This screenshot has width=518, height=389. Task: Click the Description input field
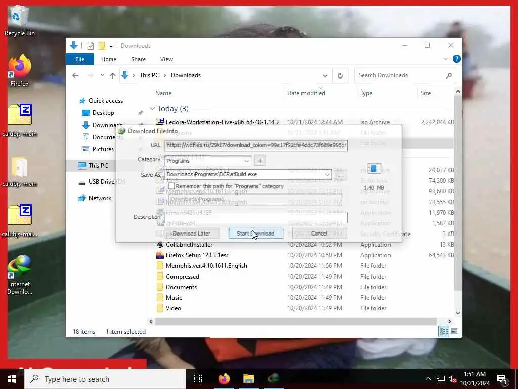pos(255,217)
